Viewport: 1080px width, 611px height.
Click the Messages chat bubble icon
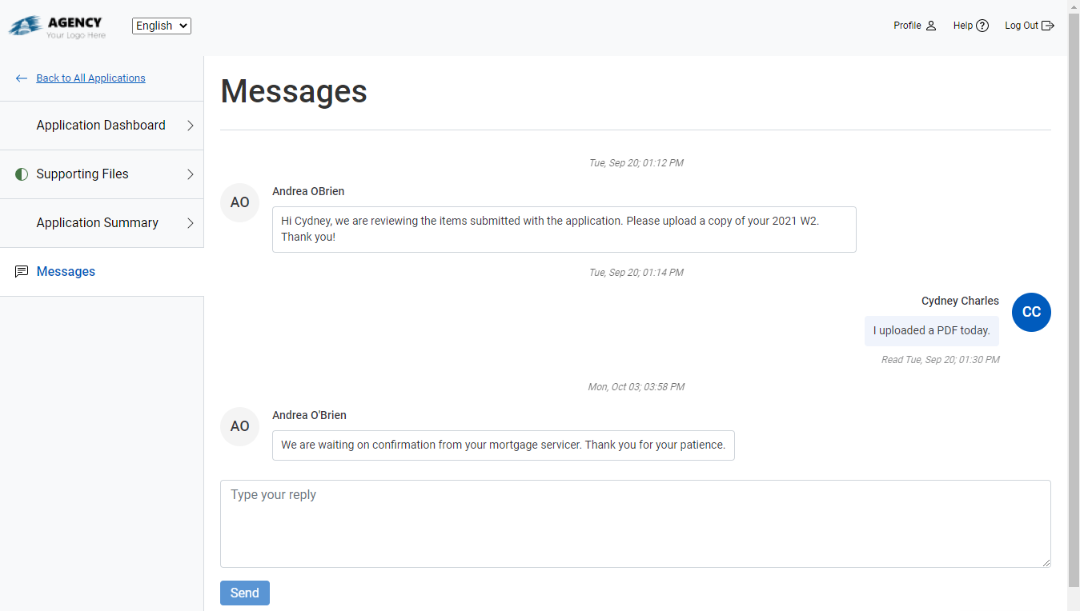(x=21, y=271)
